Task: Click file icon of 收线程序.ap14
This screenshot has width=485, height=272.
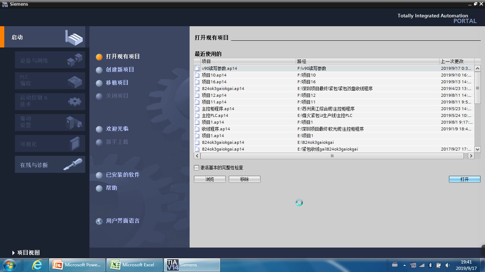Action: click(197, 129)
